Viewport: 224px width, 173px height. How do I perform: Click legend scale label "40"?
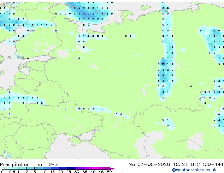[93, 172]
